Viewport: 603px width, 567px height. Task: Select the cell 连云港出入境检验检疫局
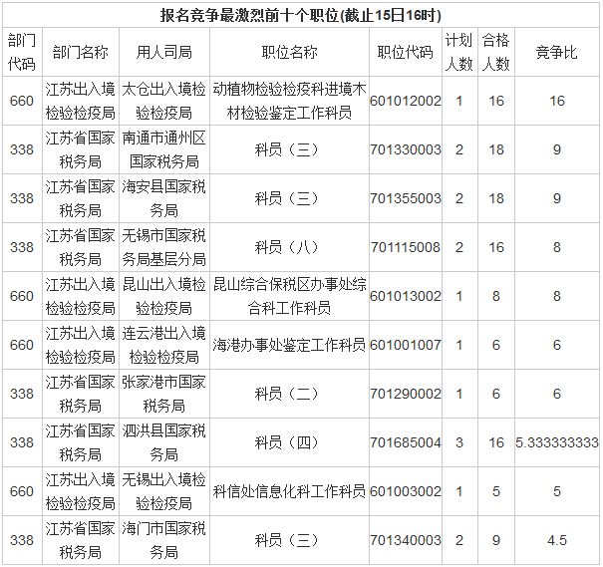[x=164, y=345]
